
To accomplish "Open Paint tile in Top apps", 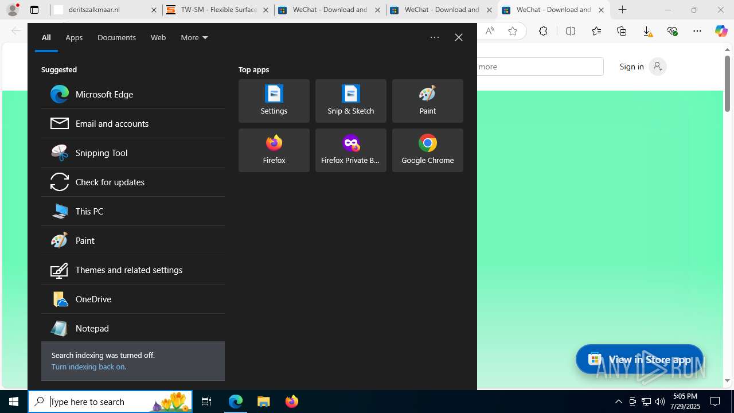I will click(x=428, y=101).
